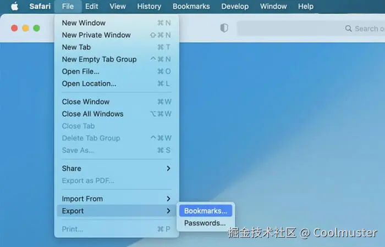
Task: Click the green fullscreen window button
Action: (x=37, y=28)
